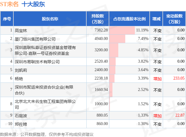Click the 股东名称 column header
This screenshot has width=186, height=137.
tap(50, 19)
